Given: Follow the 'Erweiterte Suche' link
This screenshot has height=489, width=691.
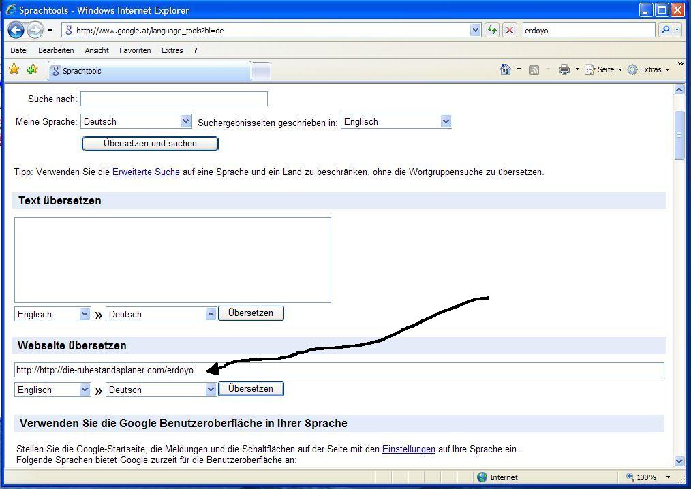Looking at the screenshot, I should (146, 172).
